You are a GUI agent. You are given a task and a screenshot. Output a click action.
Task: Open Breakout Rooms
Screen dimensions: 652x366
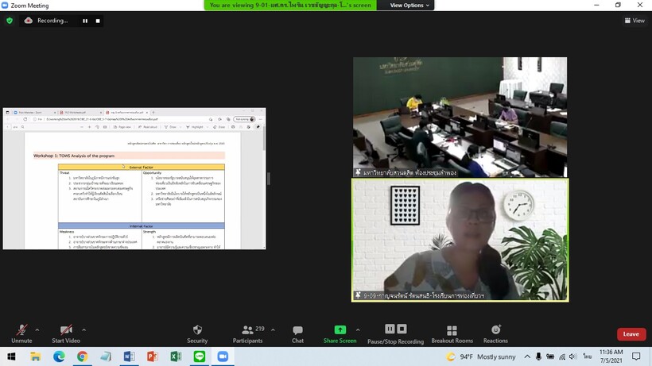pyautogui.click(x=452, y=334)
